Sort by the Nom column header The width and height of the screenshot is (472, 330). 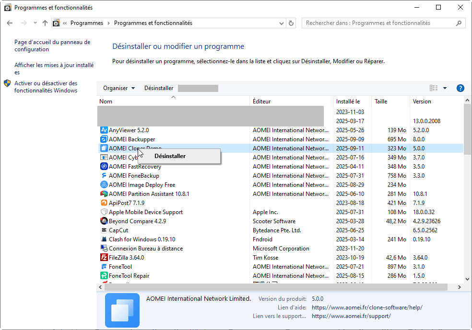point(173,101)
